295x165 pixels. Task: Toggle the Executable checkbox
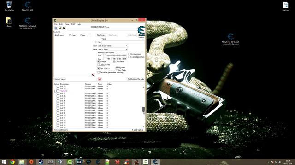click(x=114, y=61)
